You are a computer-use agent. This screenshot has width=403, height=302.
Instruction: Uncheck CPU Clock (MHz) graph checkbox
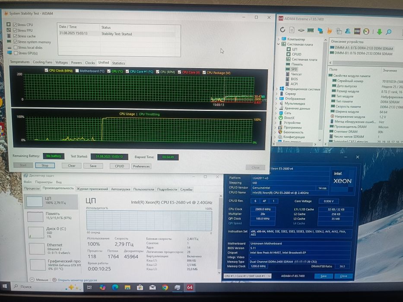(x=47, y=70)
